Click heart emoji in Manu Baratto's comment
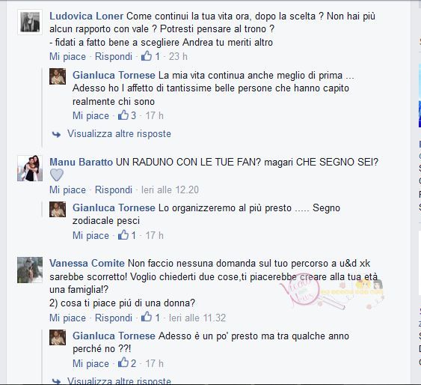 57,175
